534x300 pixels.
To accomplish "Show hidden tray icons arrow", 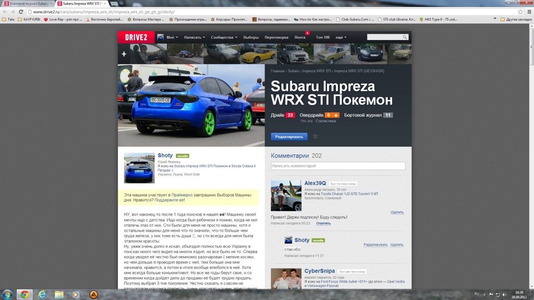I will 484,294.
